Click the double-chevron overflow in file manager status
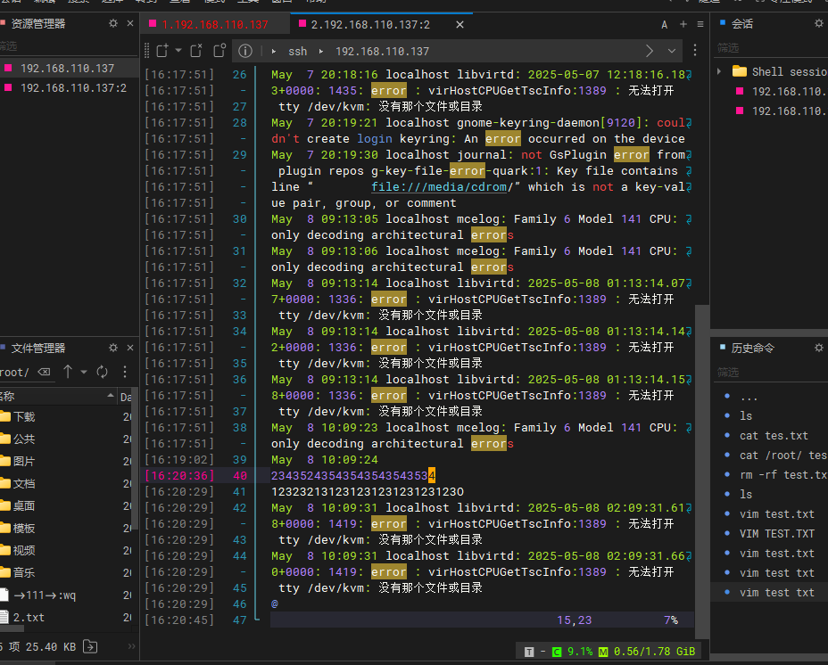Screen dimensions: 828x665 coord(131,646)
